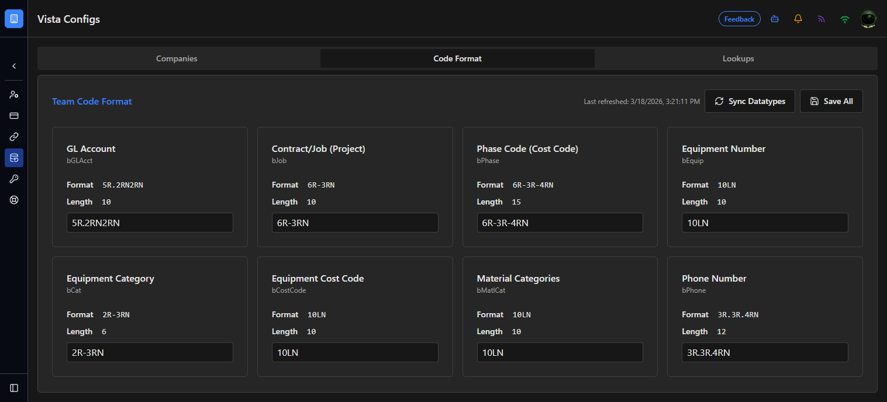This screenshot has height=402, width=887.
Task: Open the astronaut avatar profile menu
Action: pyautogui.click(x=868, y=19)
